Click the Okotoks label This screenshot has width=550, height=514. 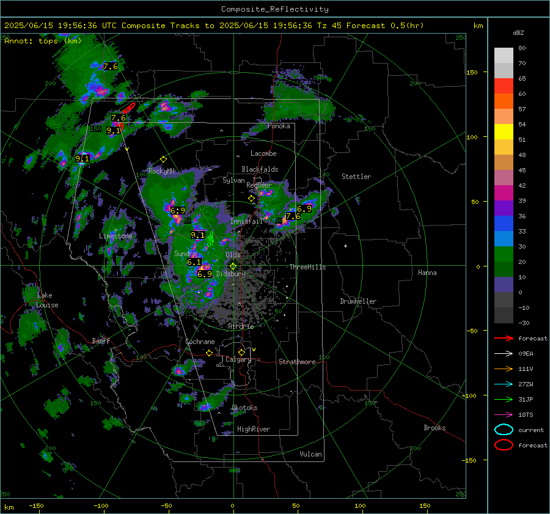click(x=244, y=408)
